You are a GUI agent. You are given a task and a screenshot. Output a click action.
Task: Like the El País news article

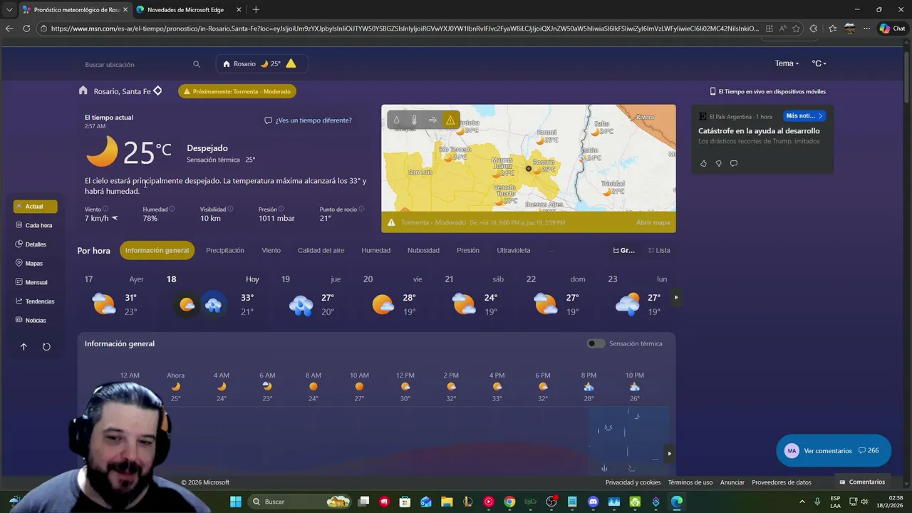(703, 163)
